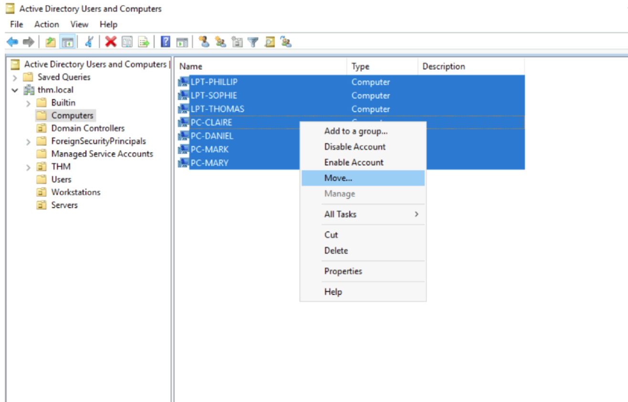Click Add to group toolbar icon
This screenshot has width=628, height=402.
(x=286, y=42)
